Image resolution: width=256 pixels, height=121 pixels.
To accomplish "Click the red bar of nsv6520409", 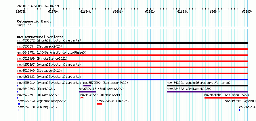I will (x=132, y=73).
